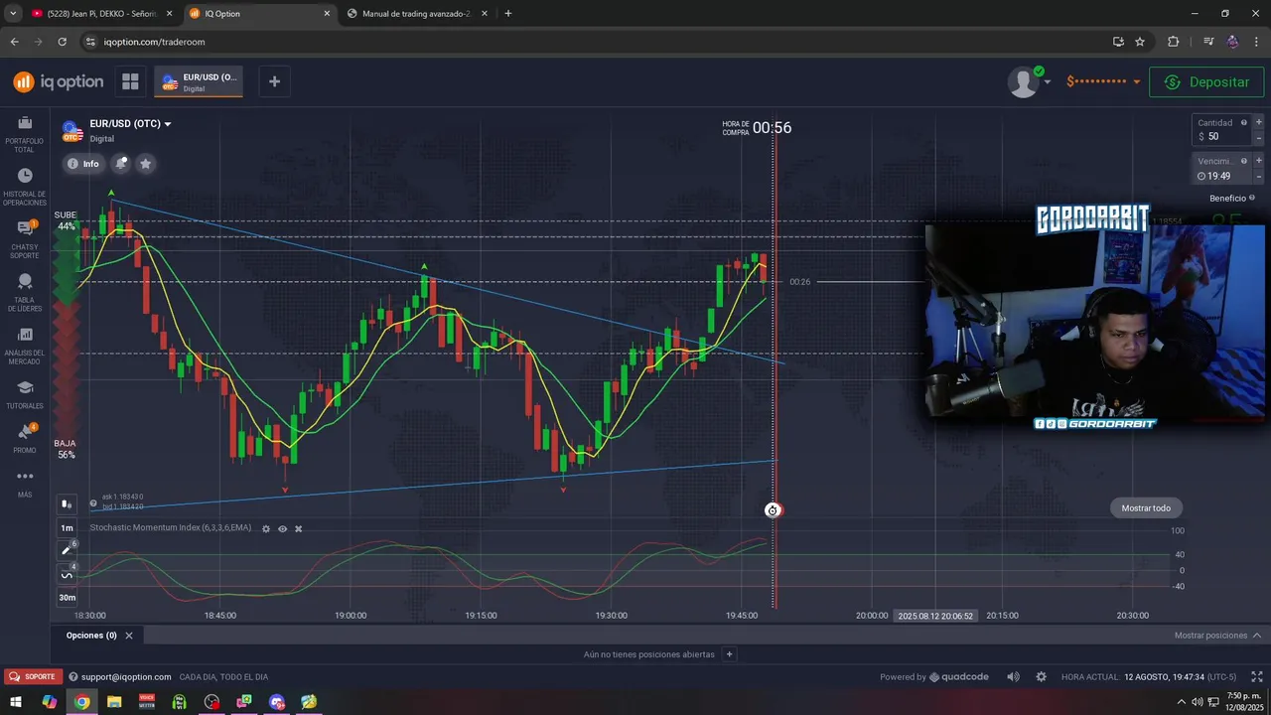Open File Explorer in the taskbar
1271x715 pixels.
click(x=114, y=702)
